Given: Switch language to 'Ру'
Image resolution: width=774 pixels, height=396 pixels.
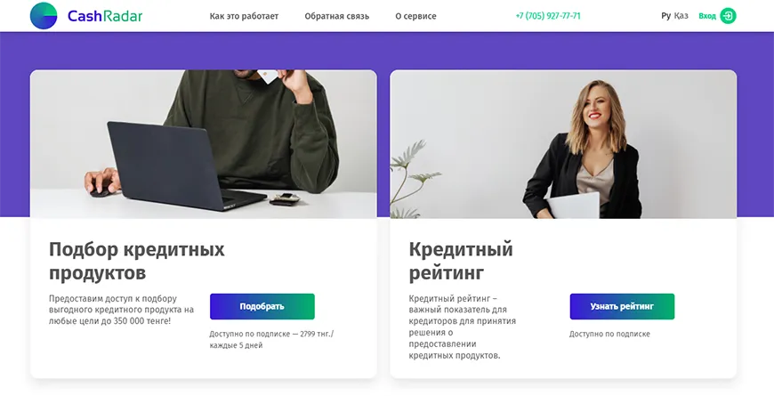Looking at the screenshot, I should point(665,16).
